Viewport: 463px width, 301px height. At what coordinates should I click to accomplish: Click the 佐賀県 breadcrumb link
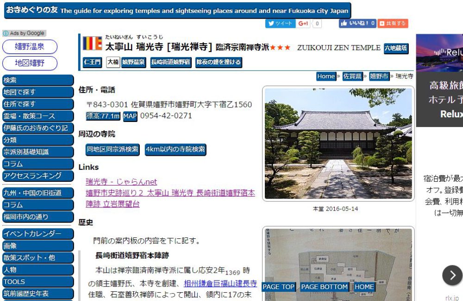352,76
